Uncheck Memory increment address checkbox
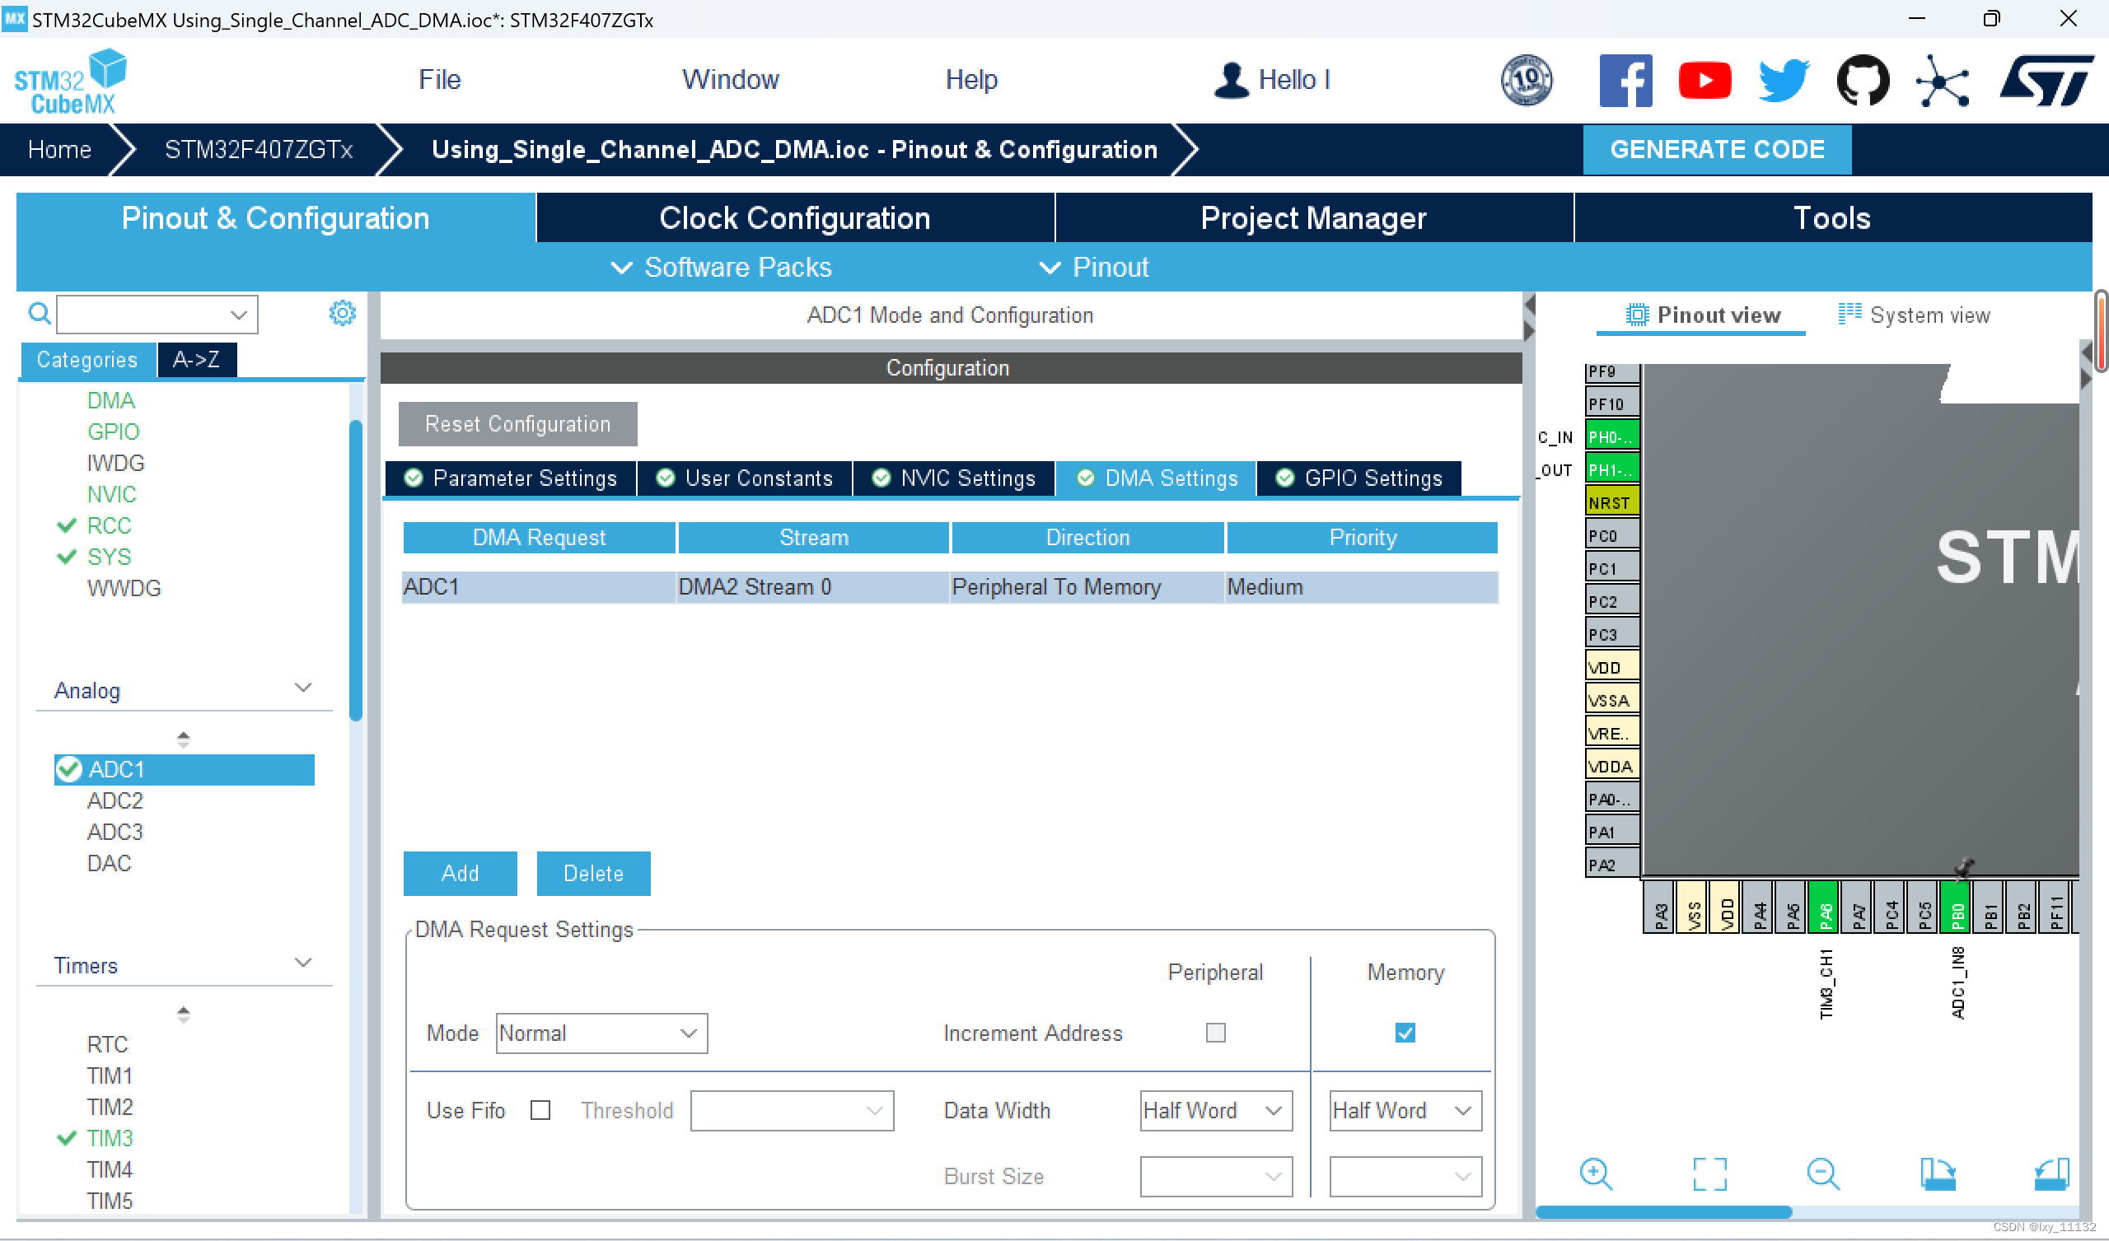This screenshot has height=1241, width=2109. pos(1405,1033)
